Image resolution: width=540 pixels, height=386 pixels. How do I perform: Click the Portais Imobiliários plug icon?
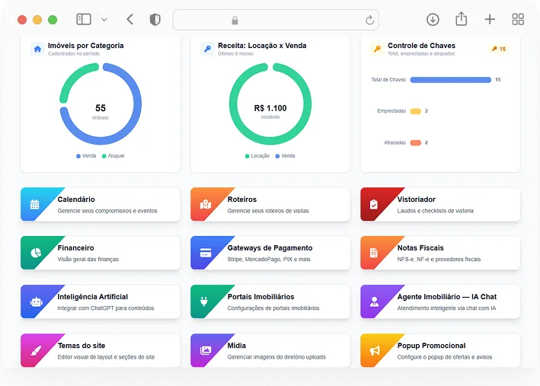[204, 301]
